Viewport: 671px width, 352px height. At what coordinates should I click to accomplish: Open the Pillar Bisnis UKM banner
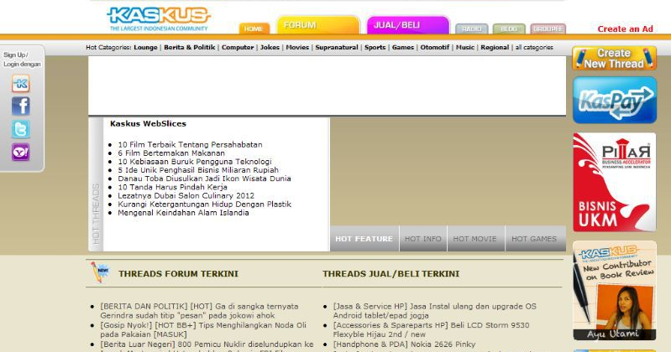pos(615,183)
